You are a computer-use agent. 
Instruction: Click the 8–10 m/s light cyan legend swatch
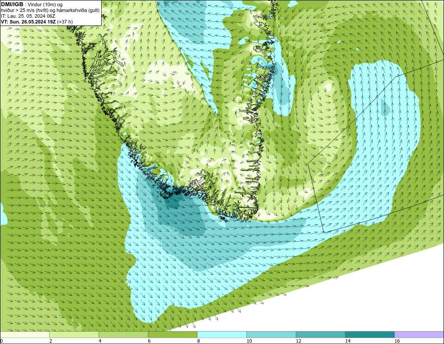click(x=222, y=334)
